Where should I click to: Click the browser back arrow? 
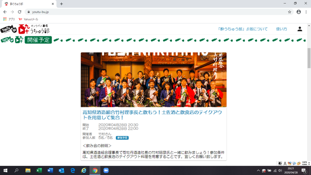pos(5,12)
